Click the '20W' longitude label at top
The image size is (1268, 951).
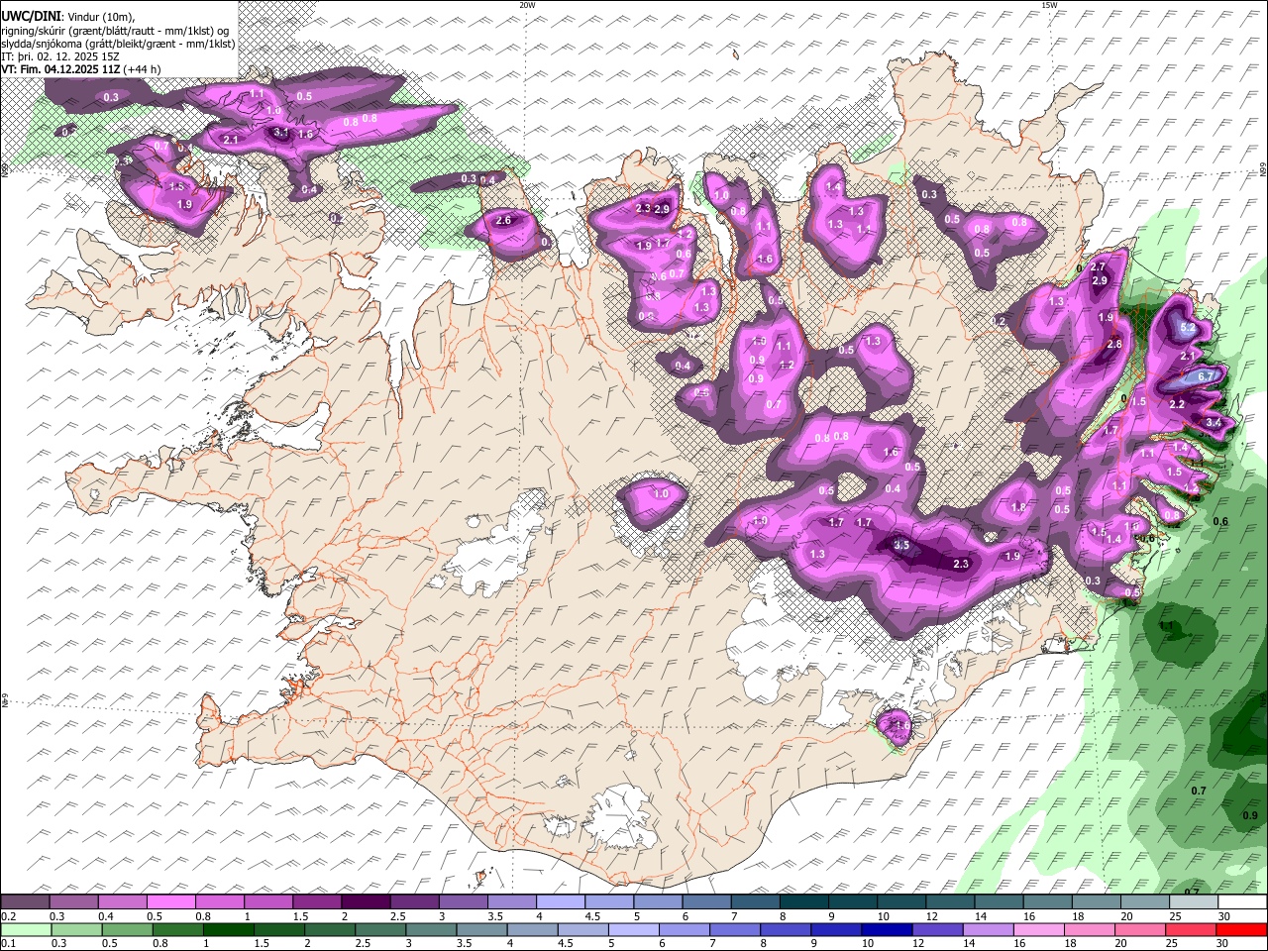pyautogui.click(x=527, y=5)
